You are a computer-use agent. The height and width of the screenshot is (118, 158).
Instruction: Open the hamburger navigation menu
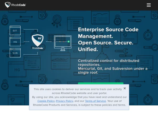149,5
